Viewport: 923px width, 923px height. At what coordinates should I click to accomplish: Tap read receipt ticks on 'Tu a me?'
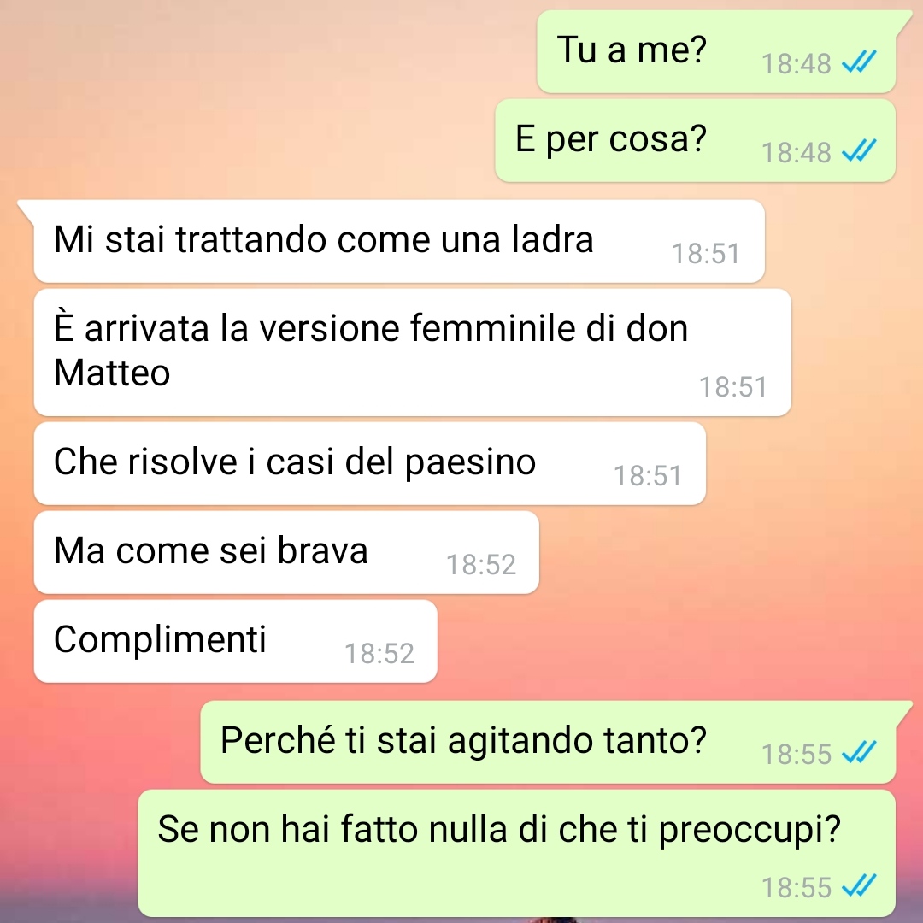(x=860, y=62)
